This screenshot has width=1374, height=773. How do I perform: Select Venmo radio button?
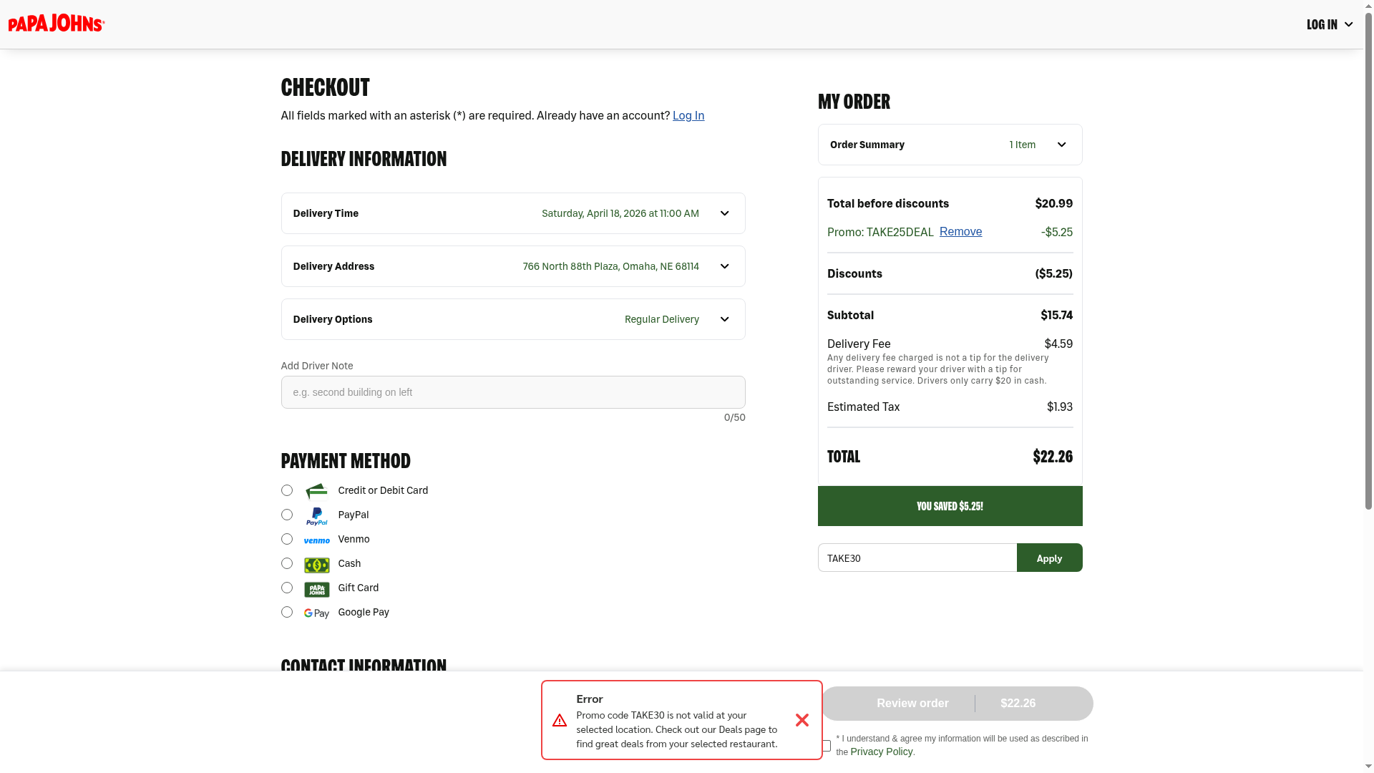287,539
